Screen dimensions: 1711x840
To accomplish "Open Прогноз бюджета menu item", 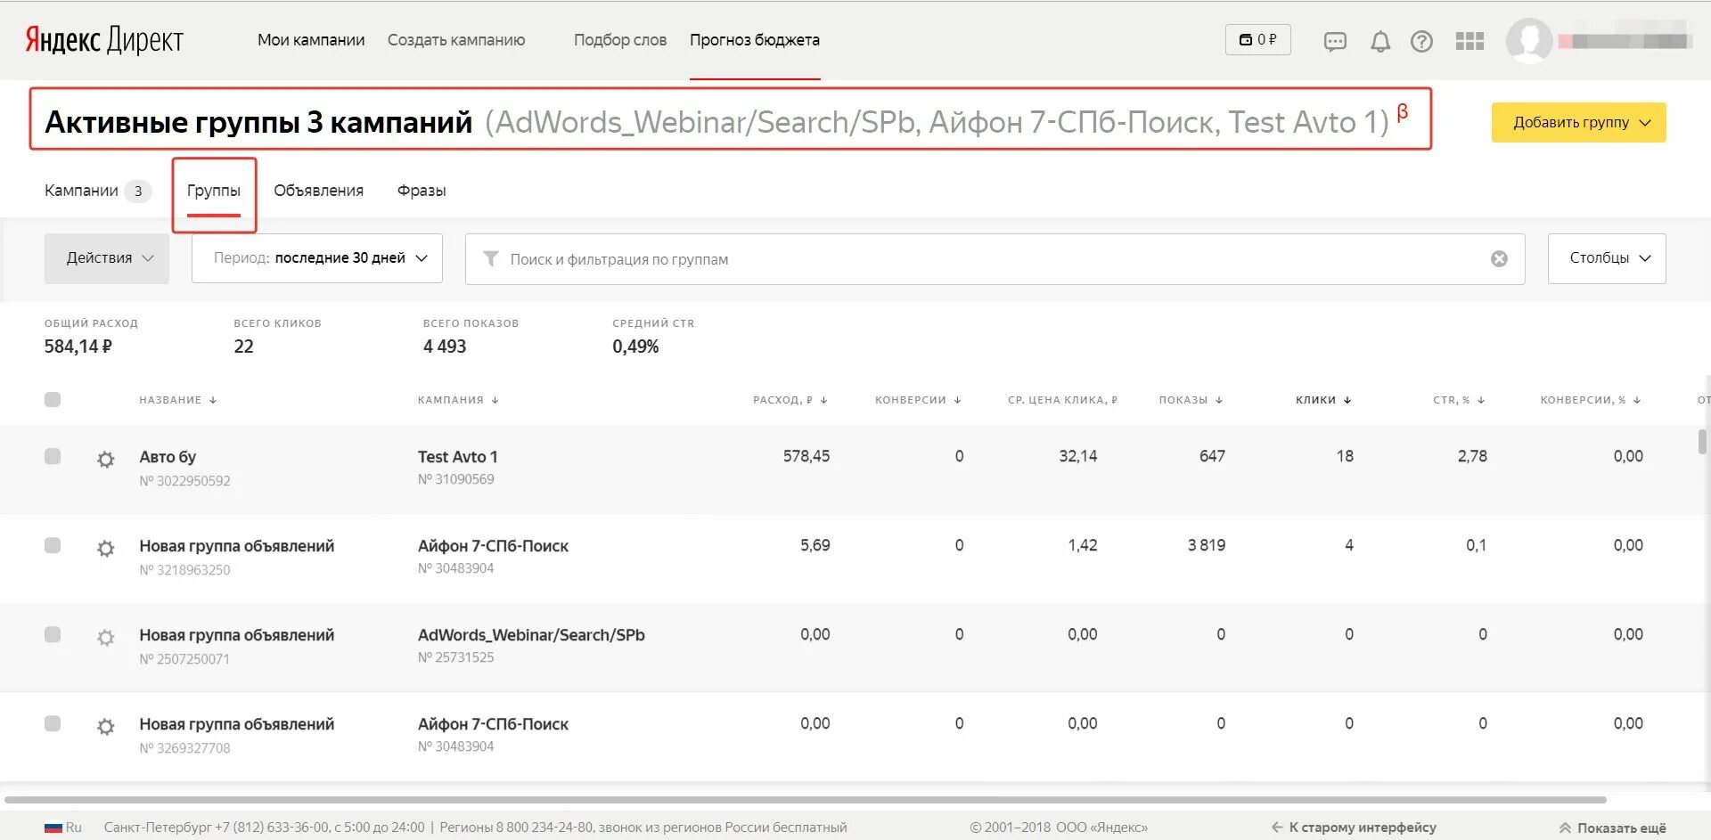I will (755, 40).
